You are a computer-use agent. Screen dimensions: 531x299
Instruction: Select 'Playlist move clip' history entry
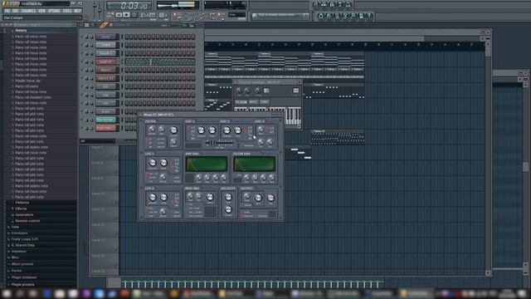[27, 81]
